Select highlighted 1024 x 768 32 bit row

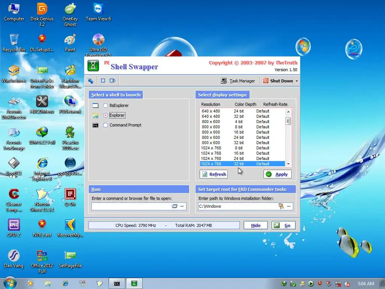(x=243, y=164)
